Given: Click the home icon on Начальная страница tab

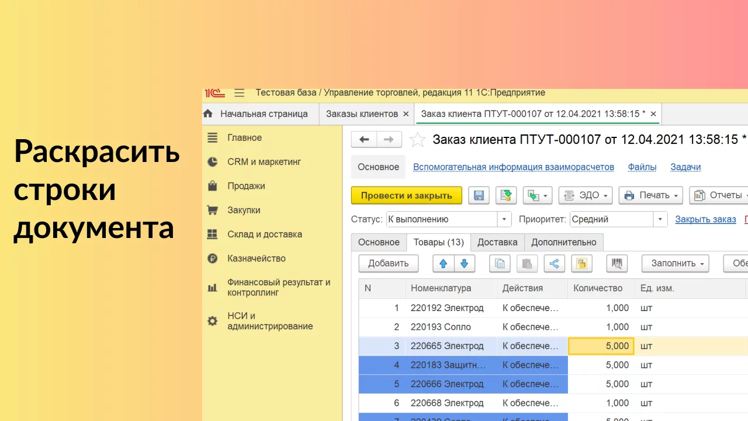Looking at the screenshot, I should [x=207, y=113].
